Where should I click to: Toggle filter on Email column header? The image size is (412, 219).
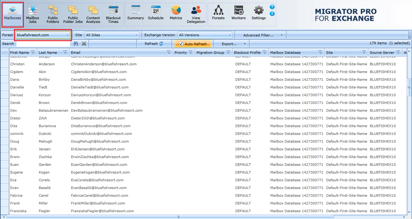pos(168,52)
